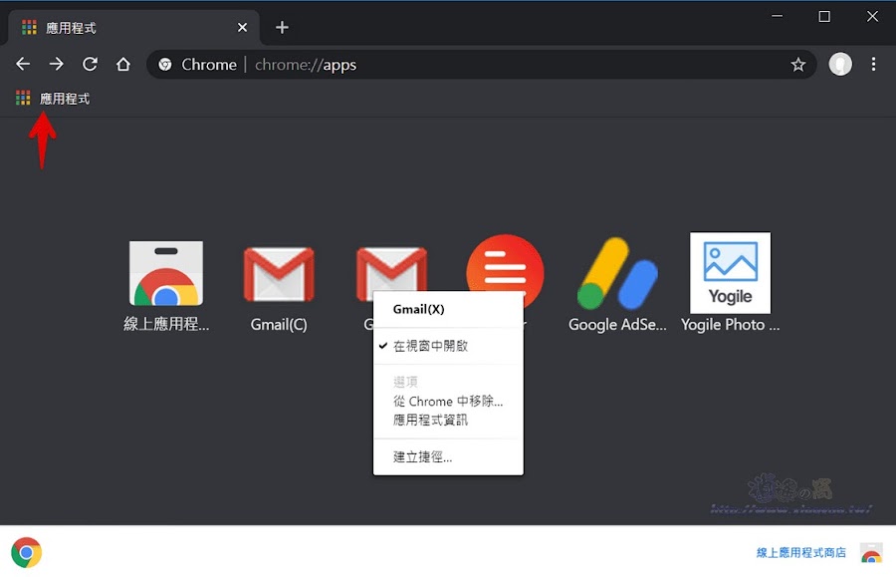Launch the second Gmail app icon
896x577 pixels.
391,269
